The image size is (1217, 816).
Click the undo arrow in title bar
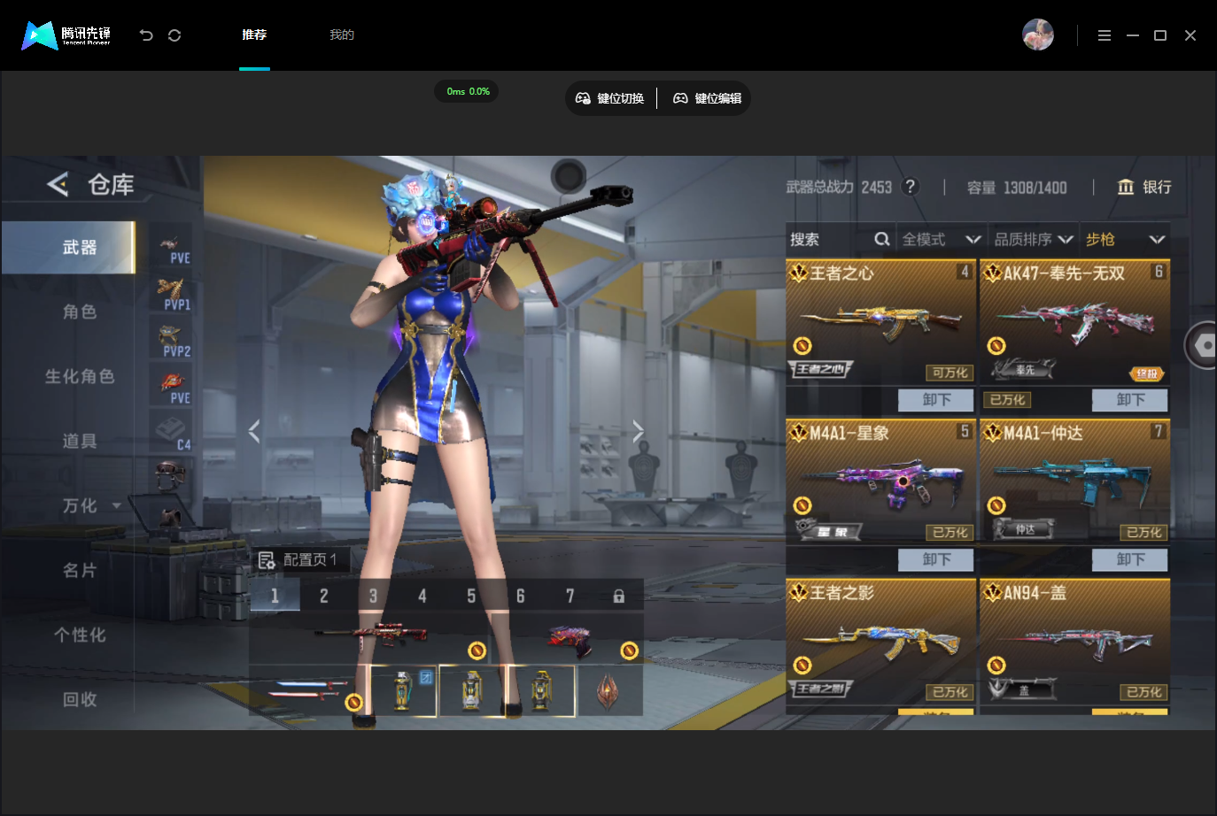pos(146,35)
